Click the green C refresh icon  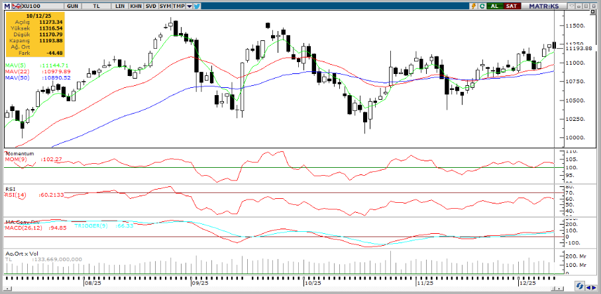(x=482, y=5)
